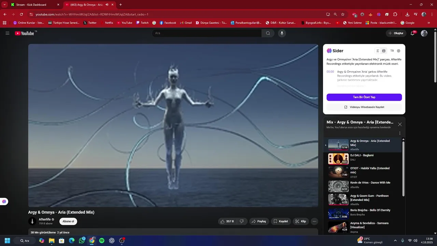
Task: Open the Sider brain extension in Chrome toolbar
Action: 379,14
